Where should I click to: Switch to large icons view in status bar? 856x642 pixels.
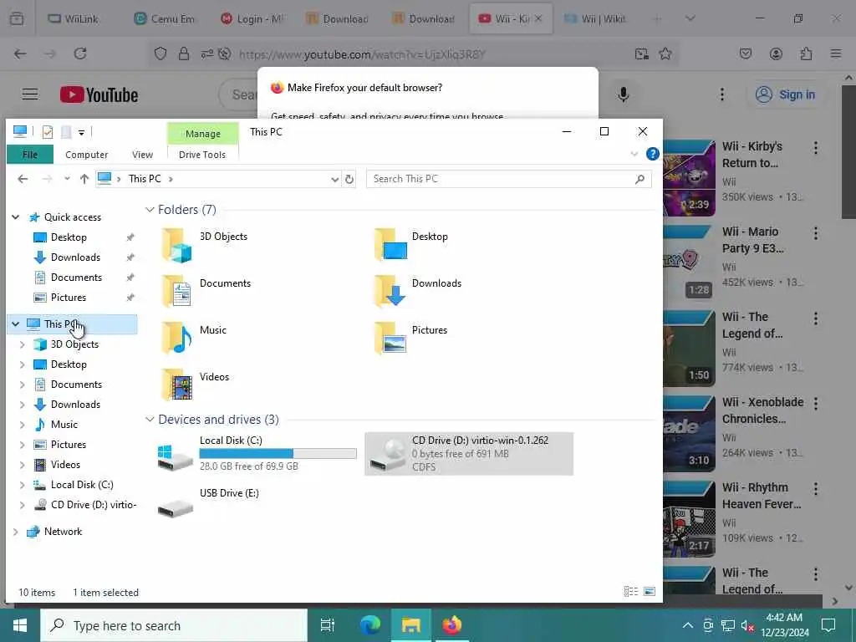coord(649,592)
